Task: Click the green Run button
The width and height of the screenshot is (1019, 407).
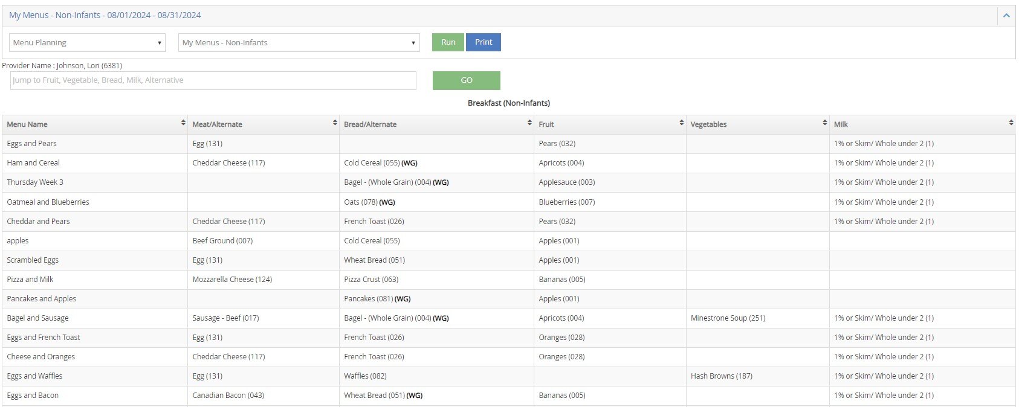Action: (448, 42)
